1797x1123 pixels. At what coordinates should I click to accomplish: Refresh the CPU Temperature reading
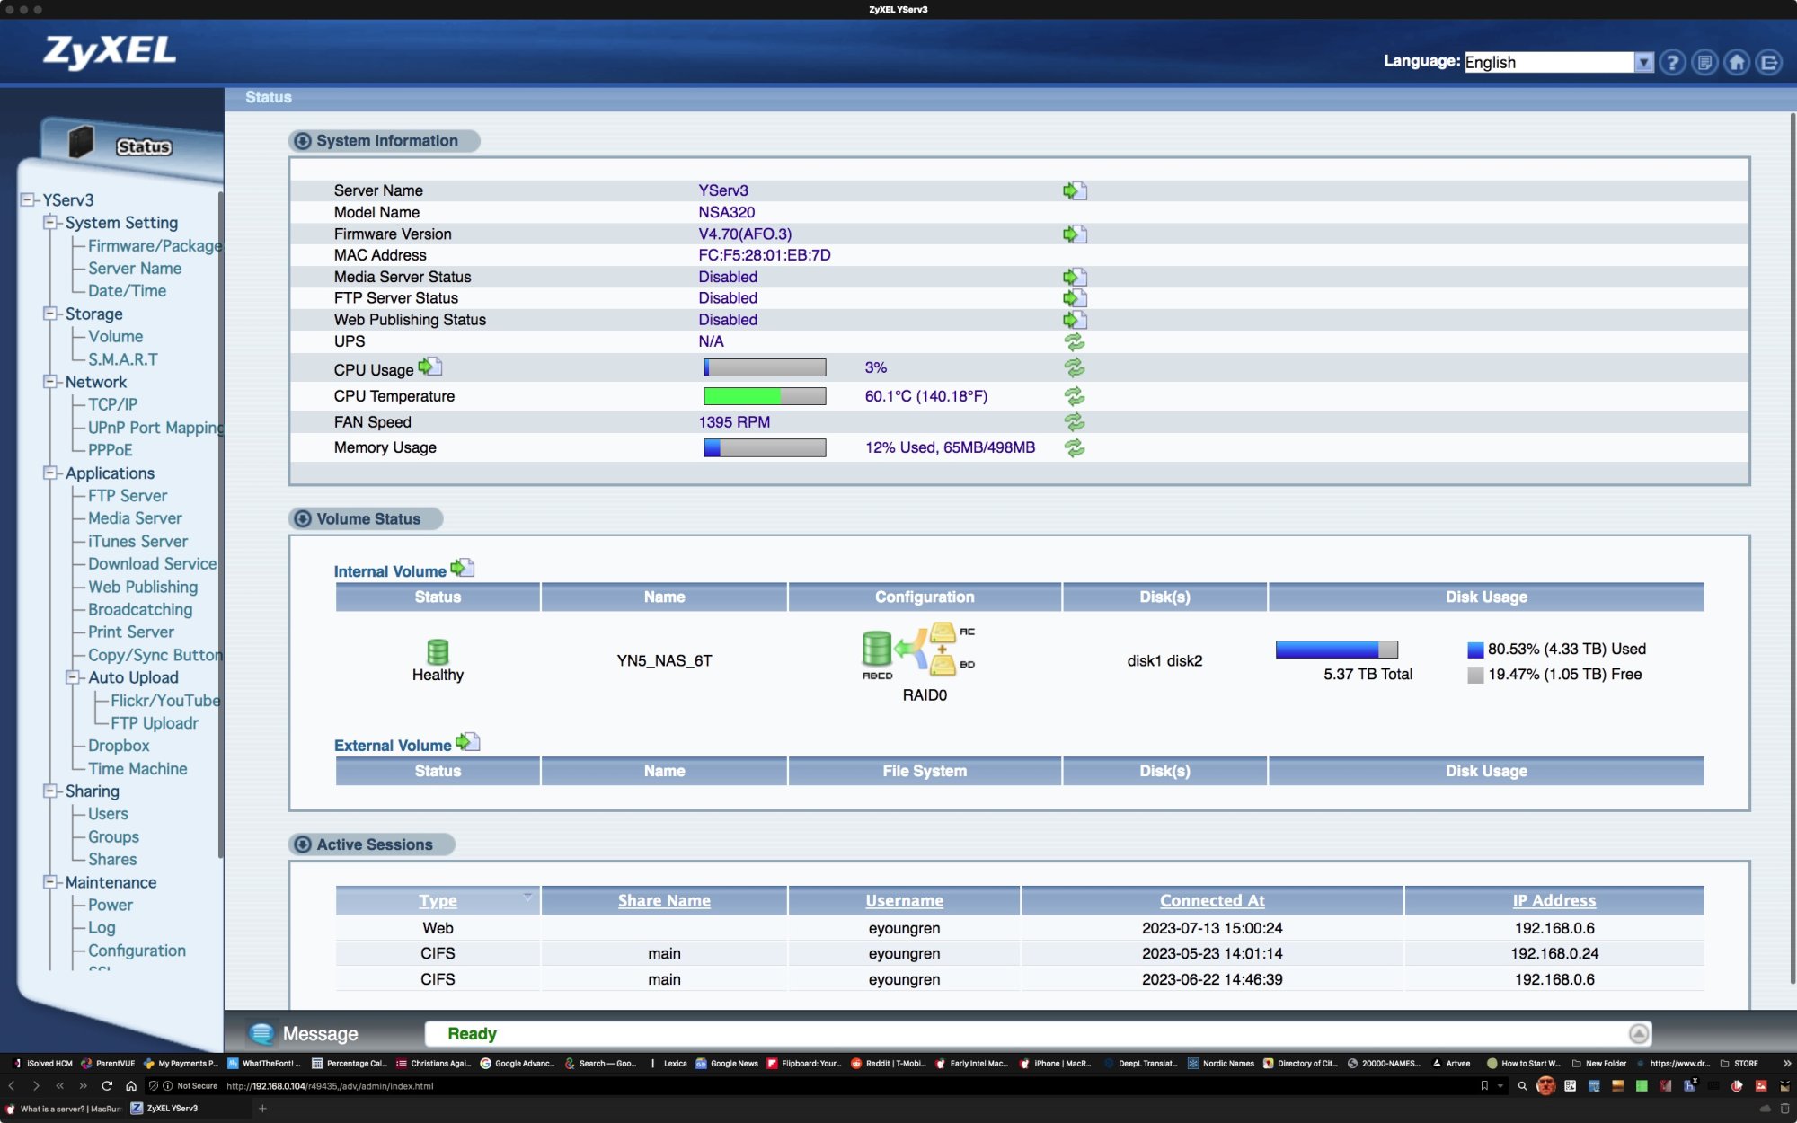[1075, 396]
